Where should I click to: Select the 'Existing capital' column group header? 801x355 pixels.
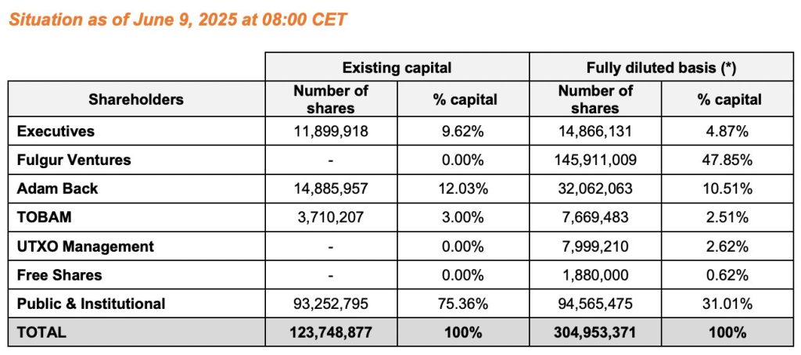point(397,68)
